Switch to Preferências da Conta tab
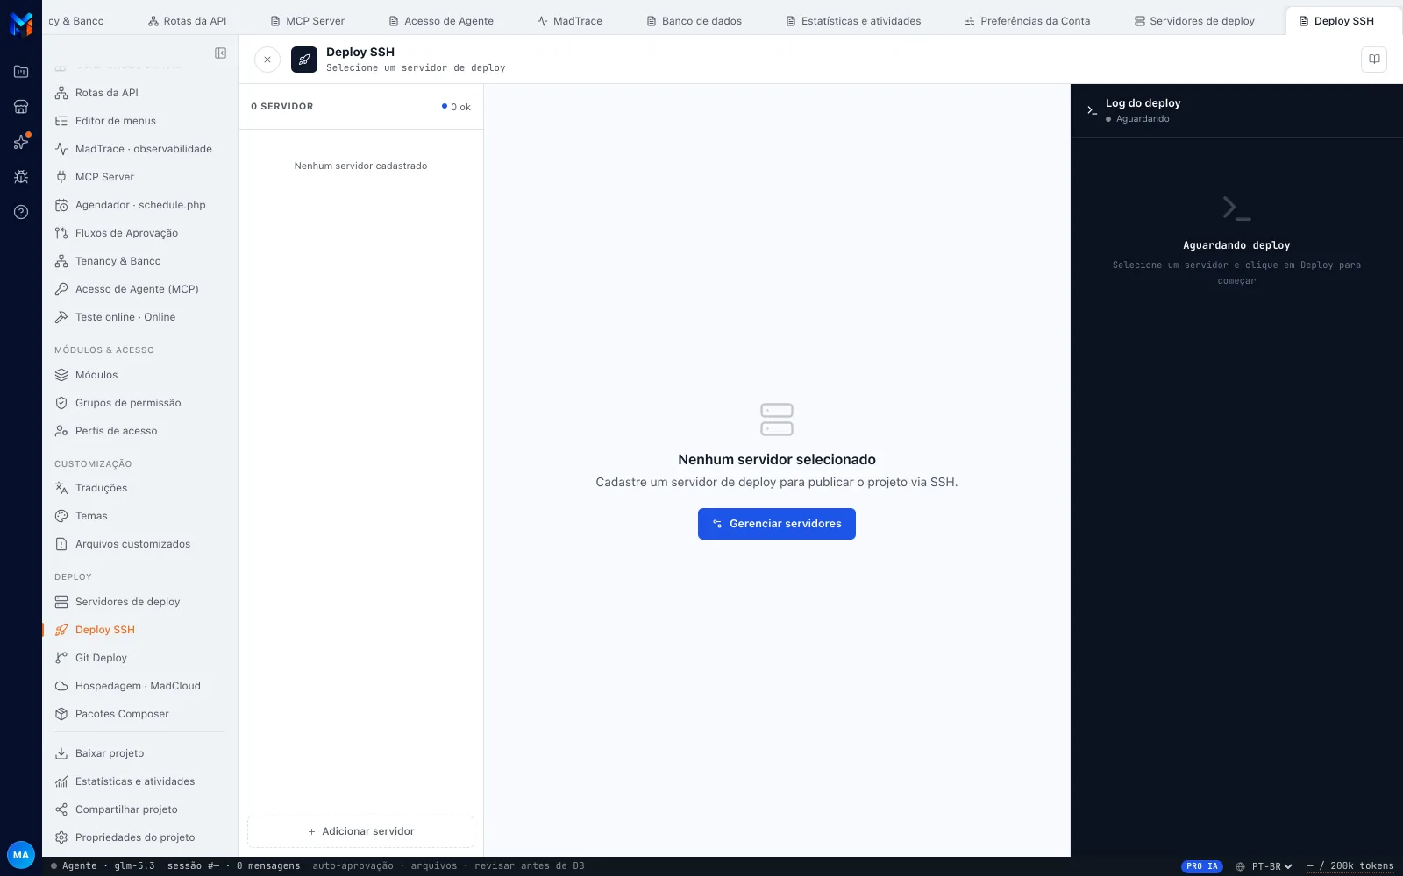The width and height of the screenshot is (1403, 876). 1027,21
